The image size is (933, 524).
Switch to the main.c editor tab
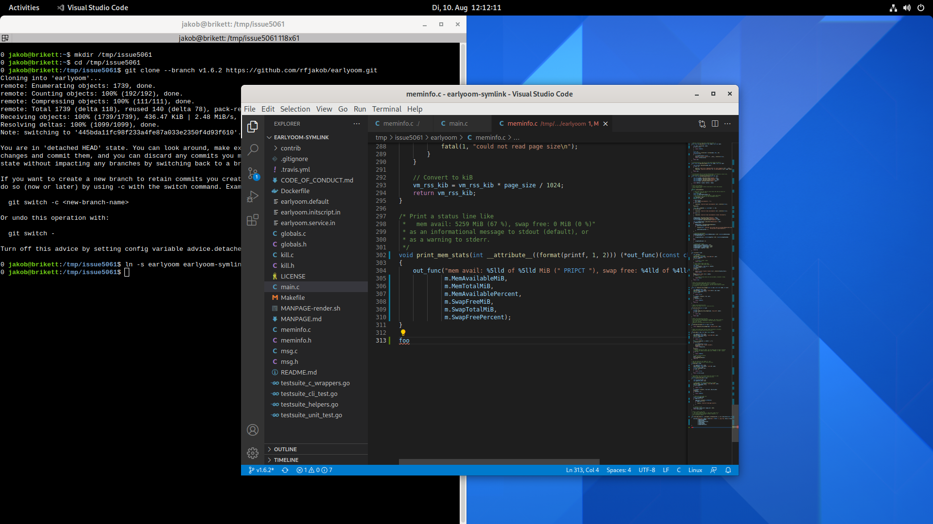coord(458,124)
